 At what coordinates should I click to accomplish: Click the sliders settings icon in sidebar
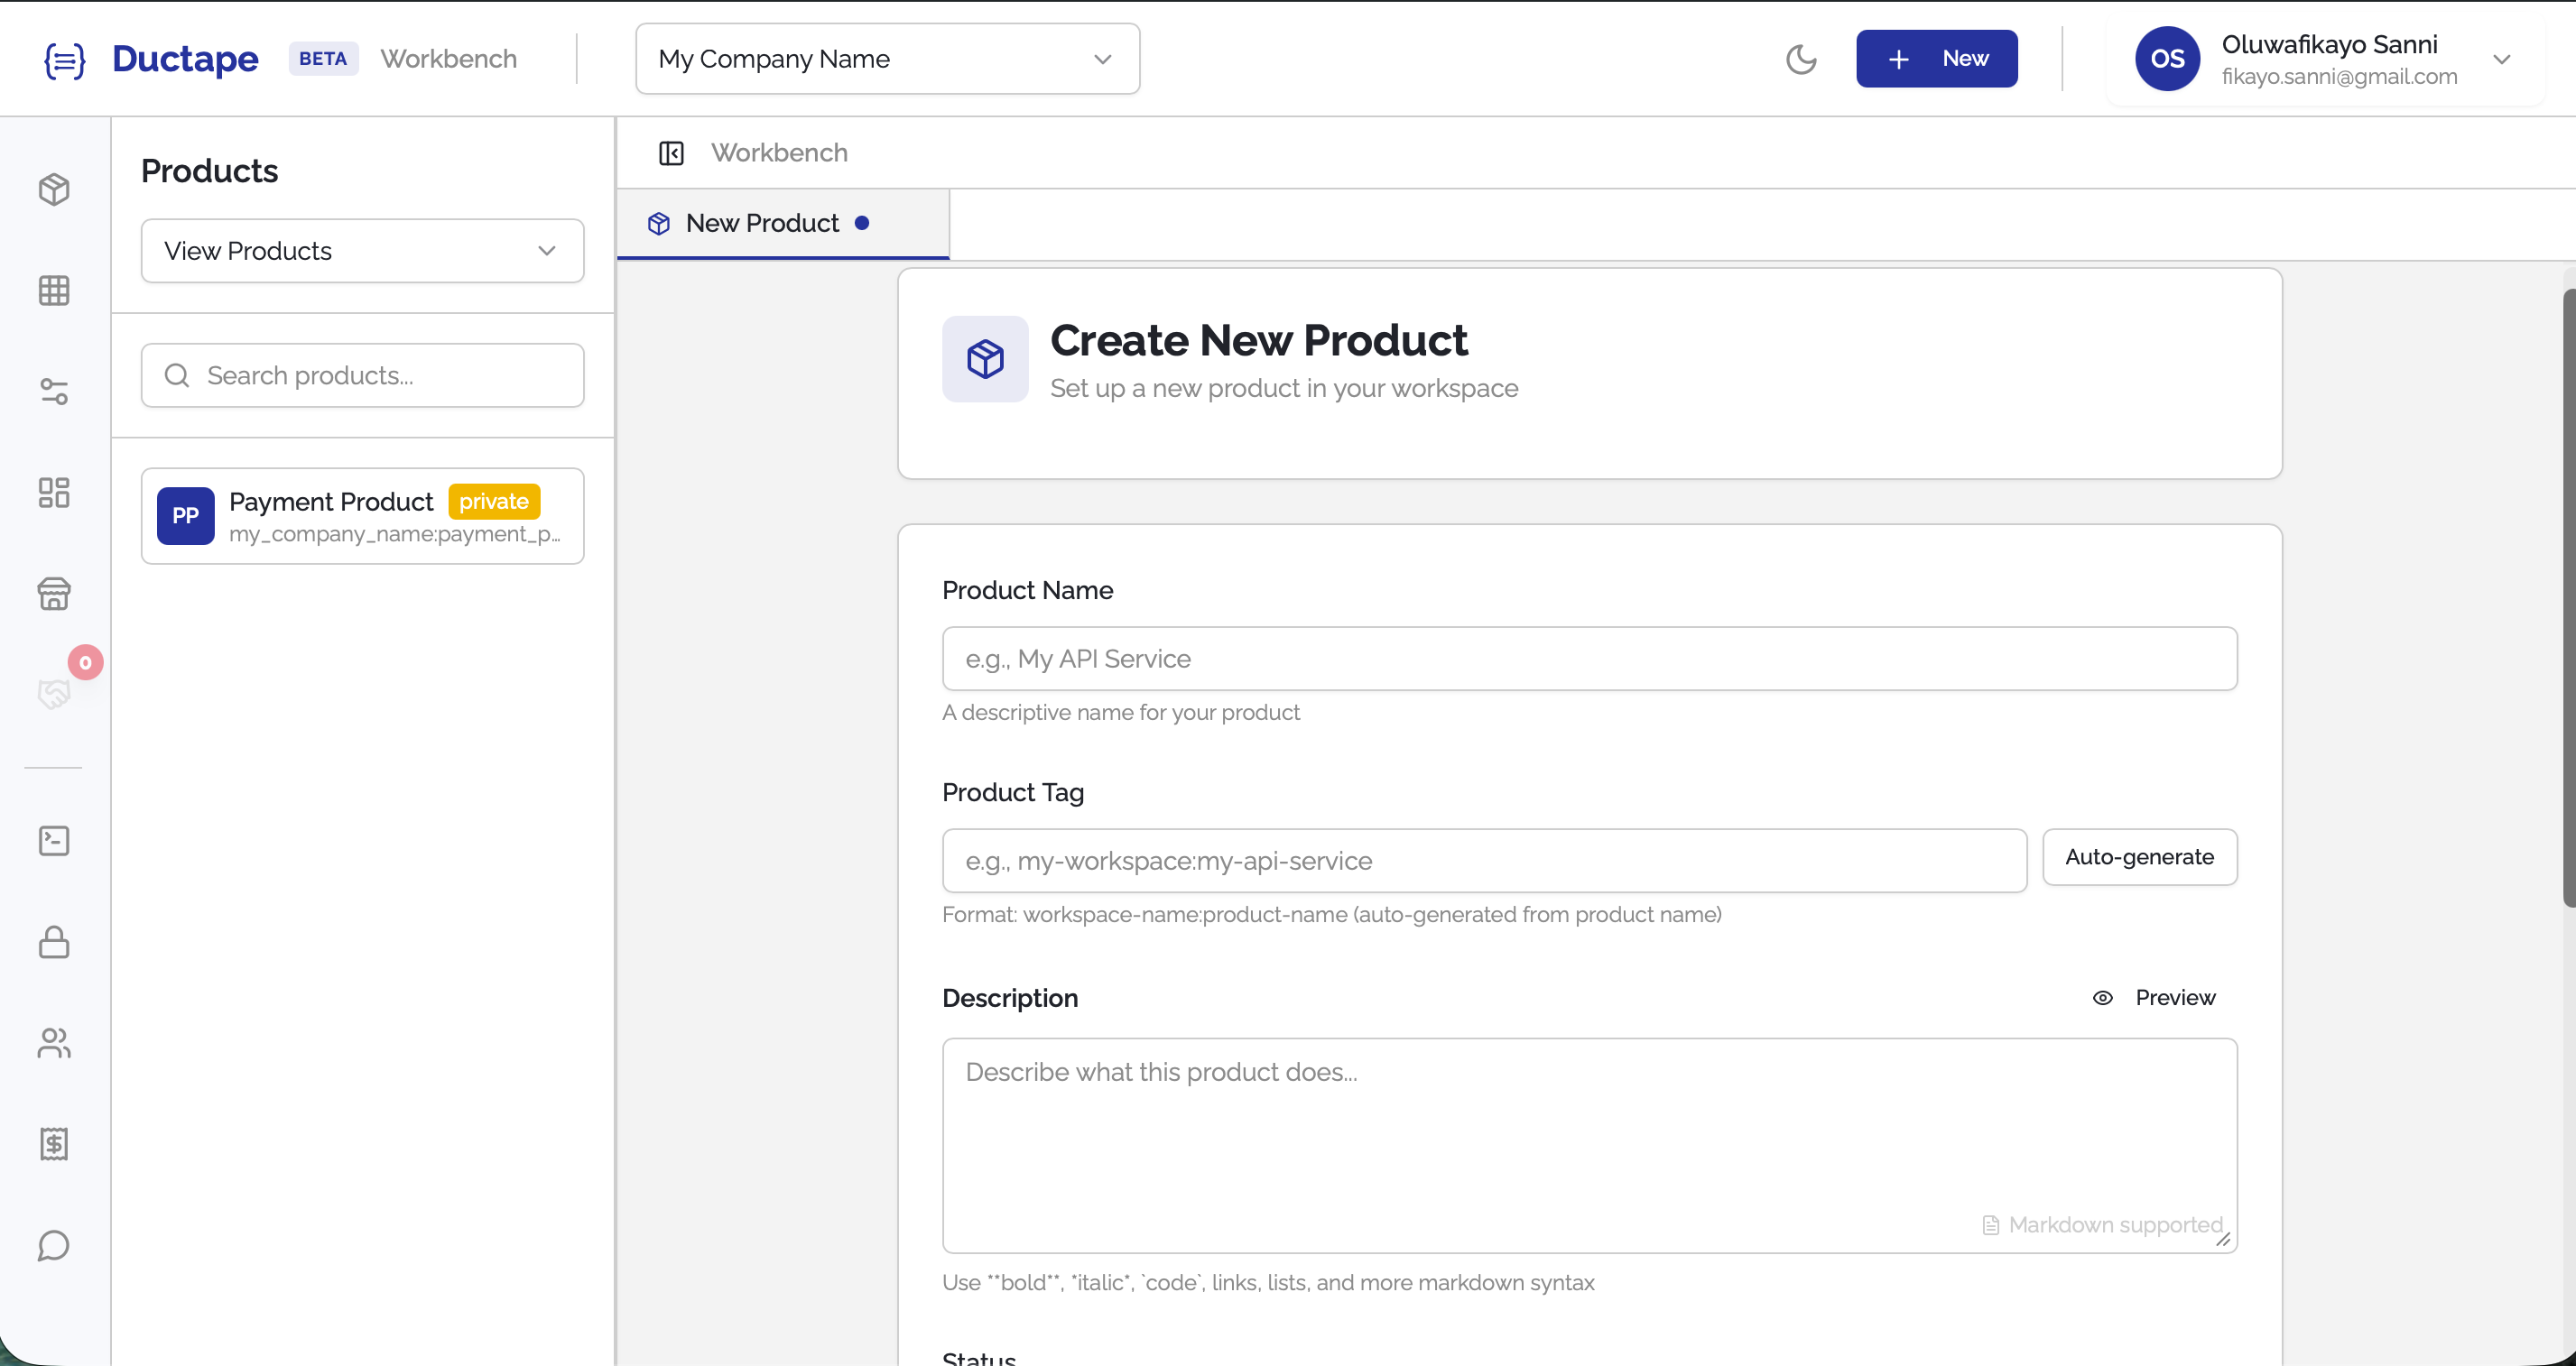[54, 391]
